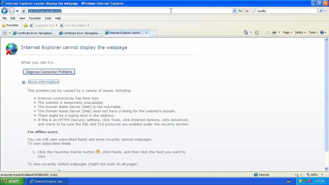
Task: Open the Favorites Center star button
Action: click(10, 25)
